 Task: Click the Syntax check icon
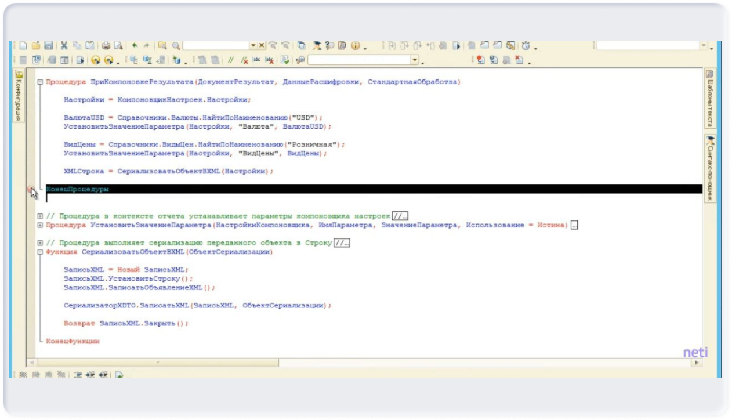pos(284,60)
